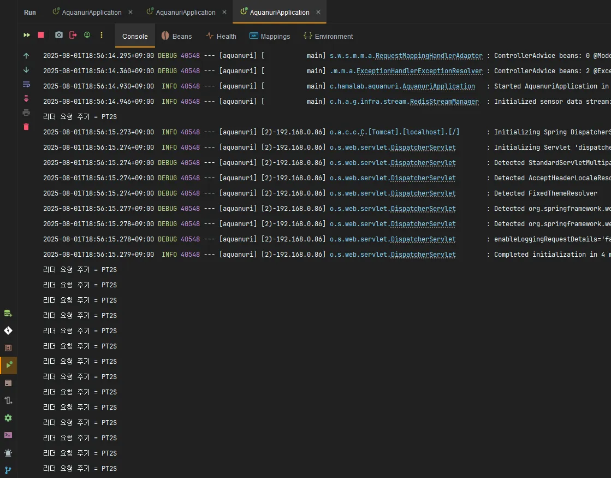Click the highlighted Run tool window icon

[8, 365]
